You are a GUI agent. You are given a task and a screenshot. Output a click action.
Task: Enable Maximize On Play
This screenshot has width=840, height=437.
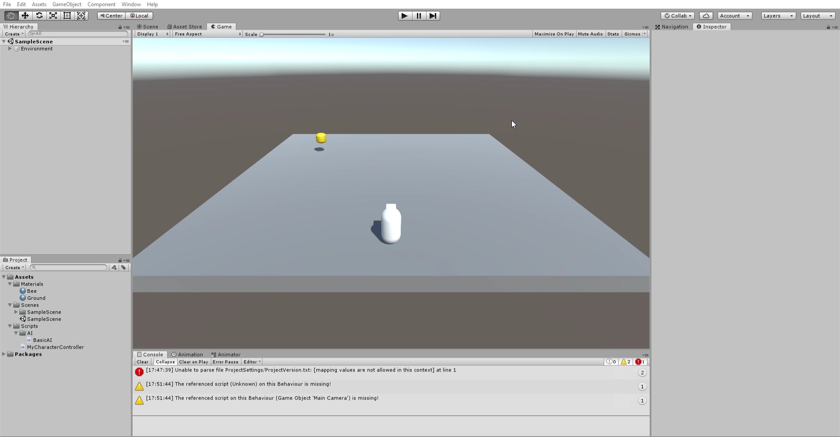(554, 34)
